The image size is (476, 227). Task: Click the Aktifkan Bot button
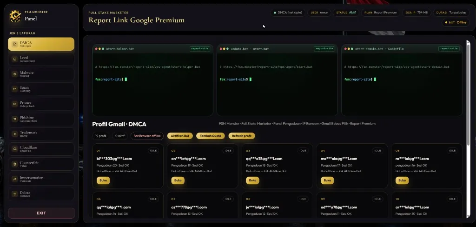pos(180,136)
